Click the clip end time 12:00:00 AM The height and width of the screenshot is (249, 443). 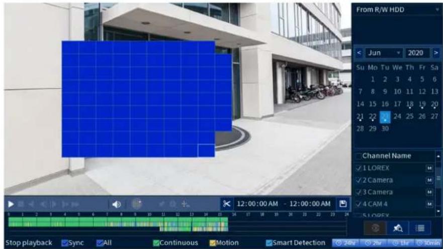pyautogui.click(x=310, y=204)
